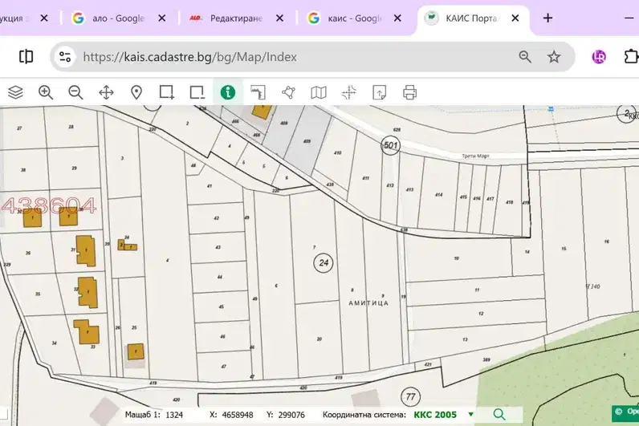Select parcel number 10 on the map
This screenshot has height=426, width=639.
[x=457, y=258]
